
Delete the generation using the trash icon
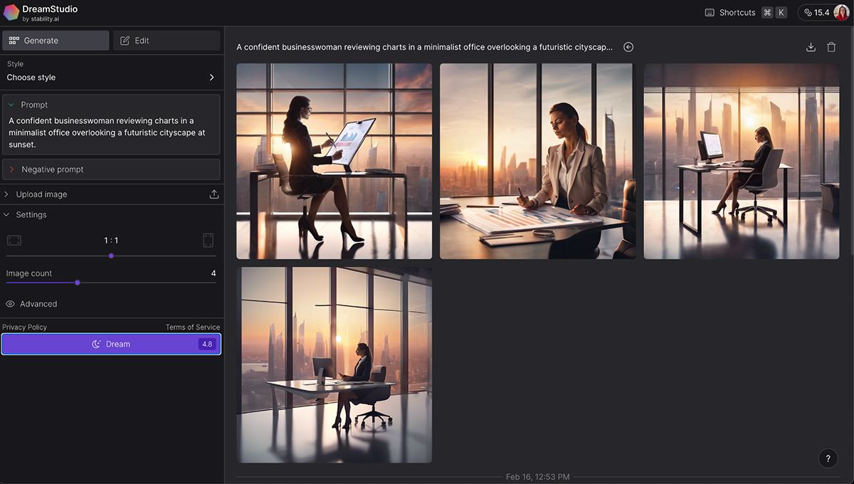831,46
